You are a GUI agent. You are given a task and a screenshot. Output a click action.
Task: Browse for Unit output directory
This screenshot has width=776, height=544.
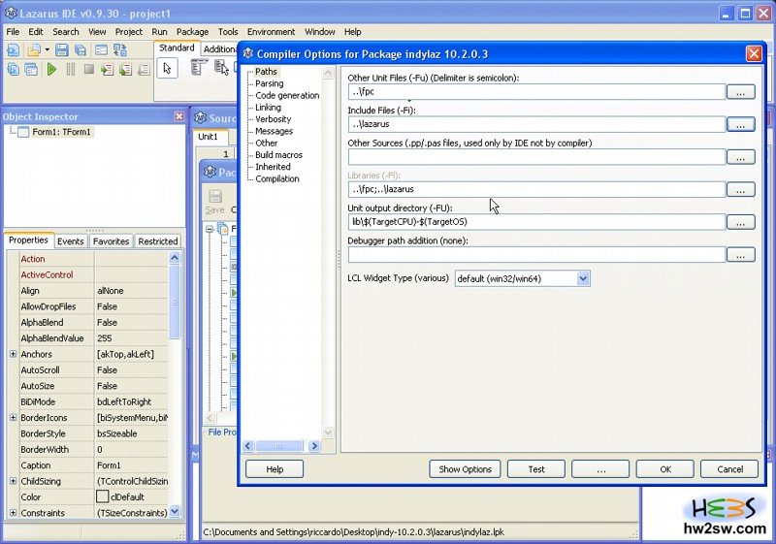pyautogui.click(x=740, y=223)
